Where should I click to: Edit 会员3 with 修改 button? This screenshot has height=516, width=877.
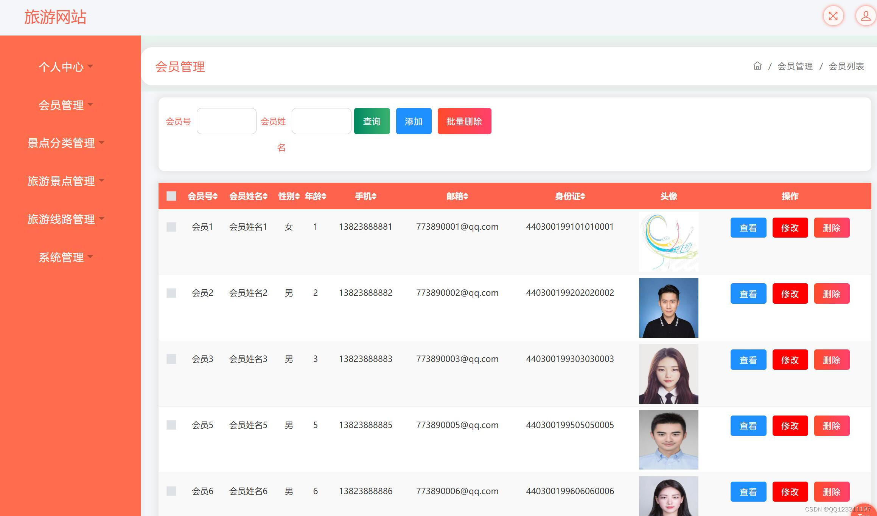tap(790, 360)
